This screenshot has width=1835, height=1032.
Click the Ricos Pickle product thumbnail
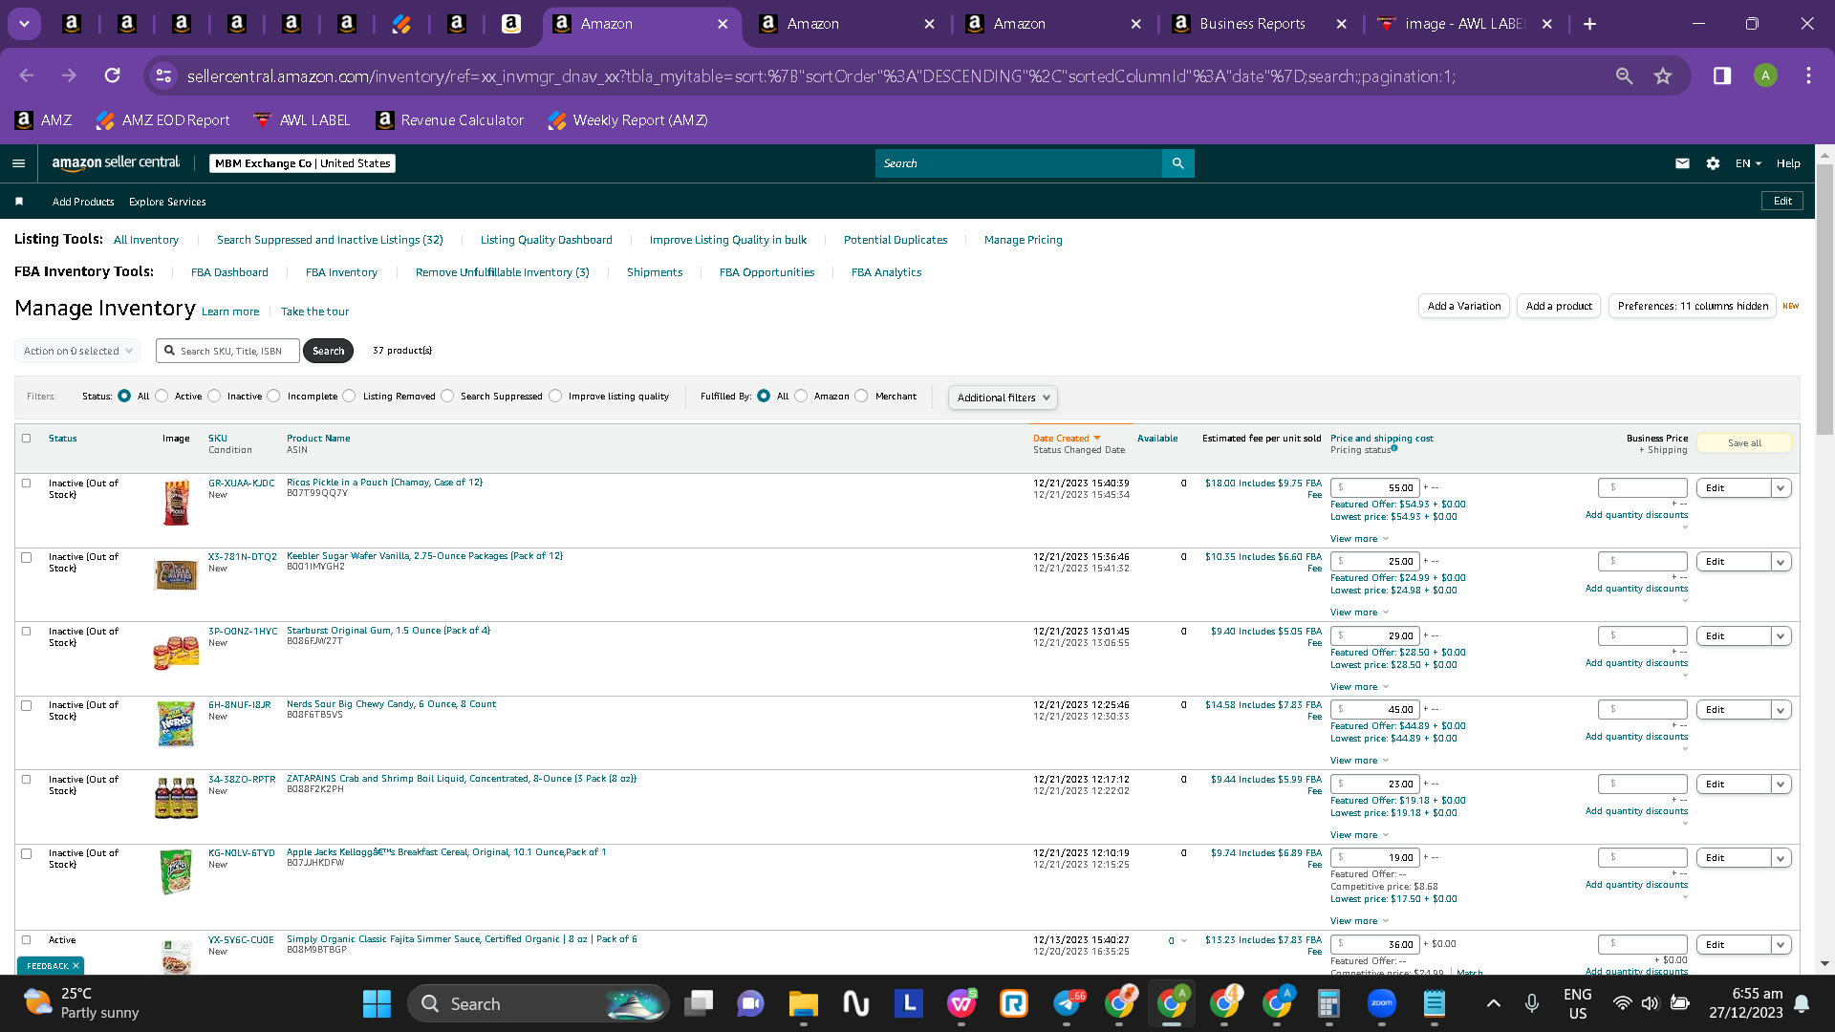(176, 503)
